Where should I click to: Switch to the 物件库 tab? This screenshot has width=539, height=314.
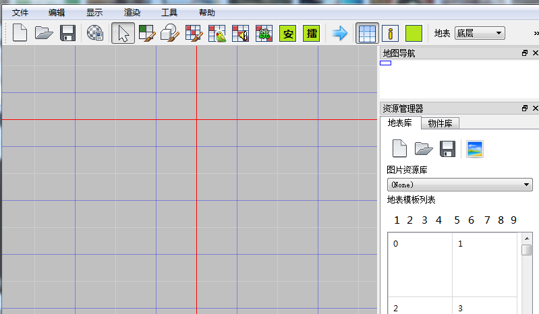440,123
